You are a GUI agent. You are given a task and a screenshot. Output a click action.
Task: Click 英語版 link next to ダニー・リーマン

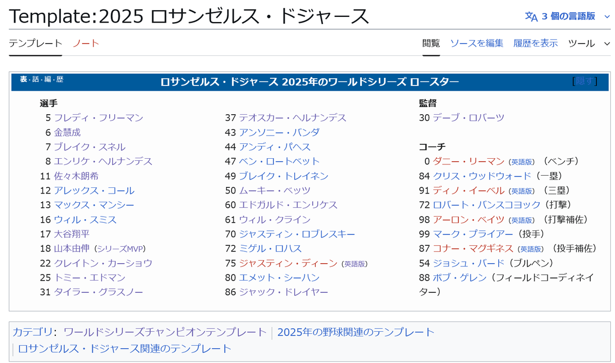pos(522,162)
